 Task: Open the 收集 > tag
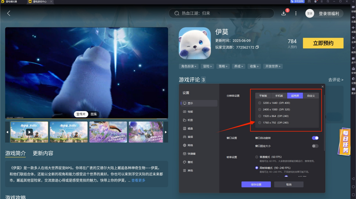tap(255, 66)
